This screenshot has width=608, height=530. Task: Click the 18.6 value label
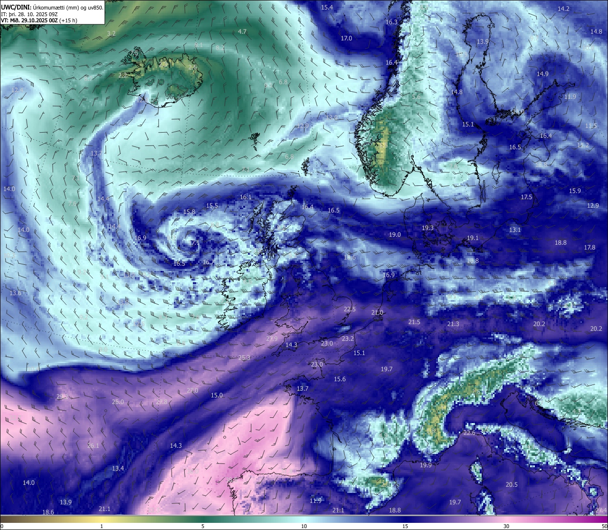[48, 512]
